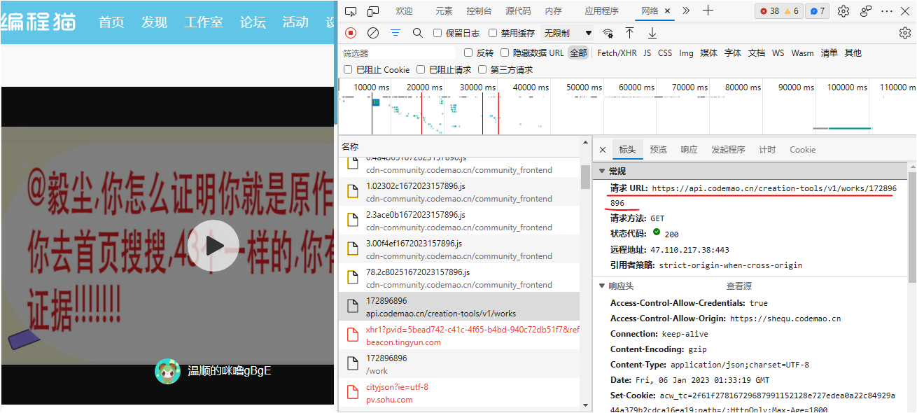Check 已阻止请求 checkbox
This screenshot has height=413, width=917.
(x=421, y=69)
